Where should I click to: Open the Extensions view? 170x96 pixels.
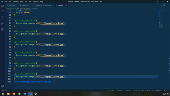(x=2, y=29)
